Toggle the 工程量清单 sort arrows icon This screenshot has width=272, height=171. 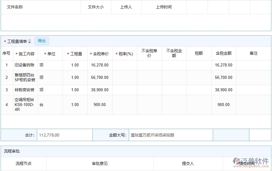click(30, 41)
